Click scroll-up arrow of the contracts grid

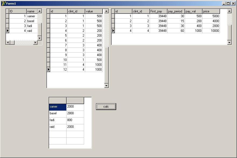pyautogui.click(x=229, y=11)
